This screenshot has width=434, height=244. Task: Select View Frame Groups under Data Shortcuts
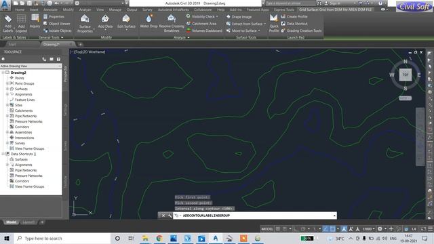[x=30, y=186]
